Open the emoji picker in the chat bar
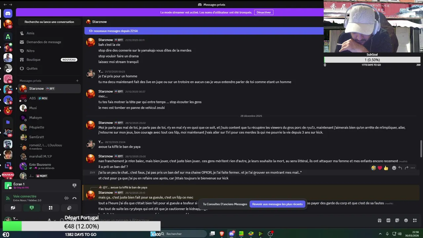Image resolution: width=423 pixels, height=238 pixels. [406, 220]
